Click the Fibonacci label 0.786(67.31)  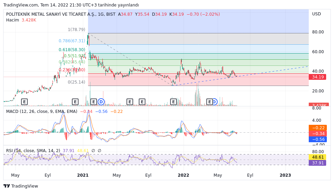coord(72,41)
